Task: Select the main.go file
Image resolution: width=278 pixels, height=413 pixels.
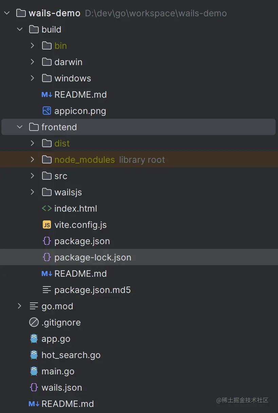Action: 58,371
